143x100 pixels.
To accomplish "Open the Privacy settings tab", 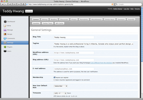I will click(74, 20).
